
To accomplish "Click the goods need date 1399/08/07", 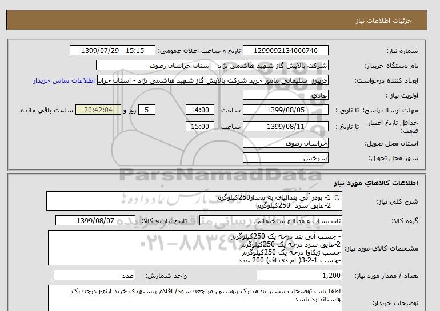I will pyautogui.click(x=111, y=220).
